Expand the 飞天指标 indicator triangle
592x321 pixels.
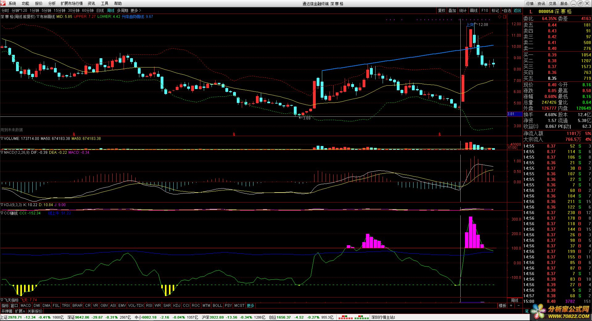[2, 300]
